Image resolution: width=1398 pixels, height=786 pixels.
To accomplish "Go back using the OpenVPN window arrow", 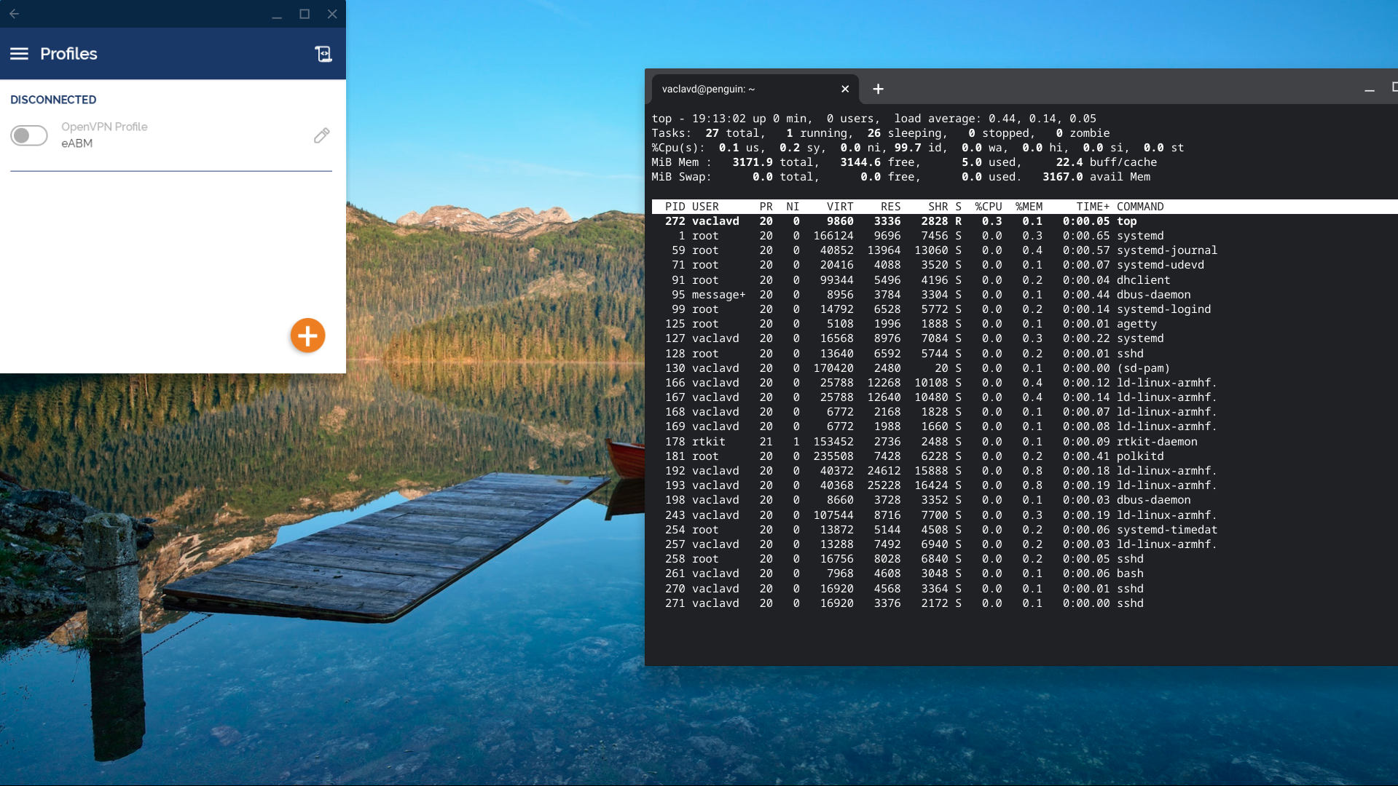I will (x=14, y=14).
